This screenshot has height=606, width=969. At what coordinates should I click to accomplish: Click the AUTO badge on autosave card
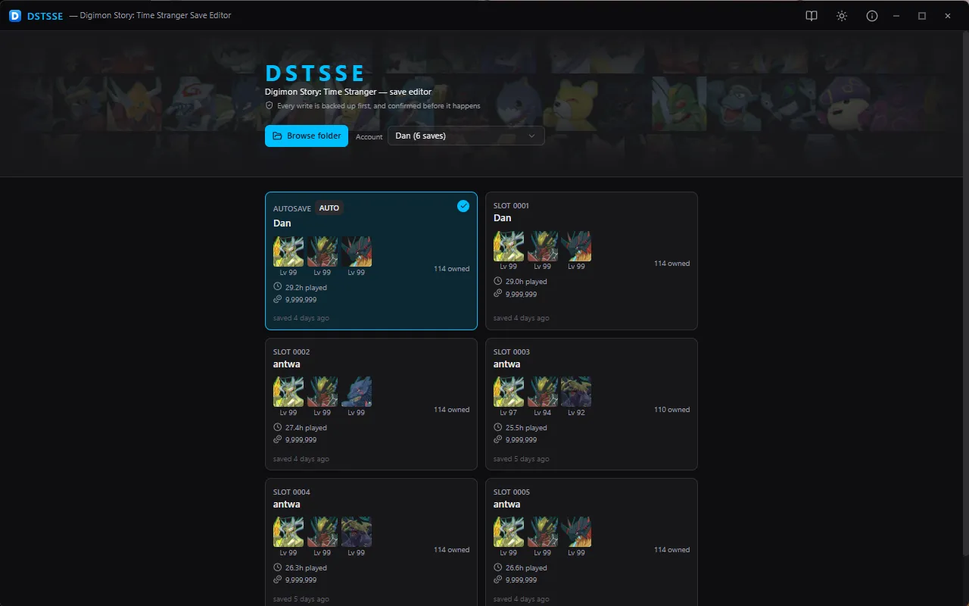(329, 208)
